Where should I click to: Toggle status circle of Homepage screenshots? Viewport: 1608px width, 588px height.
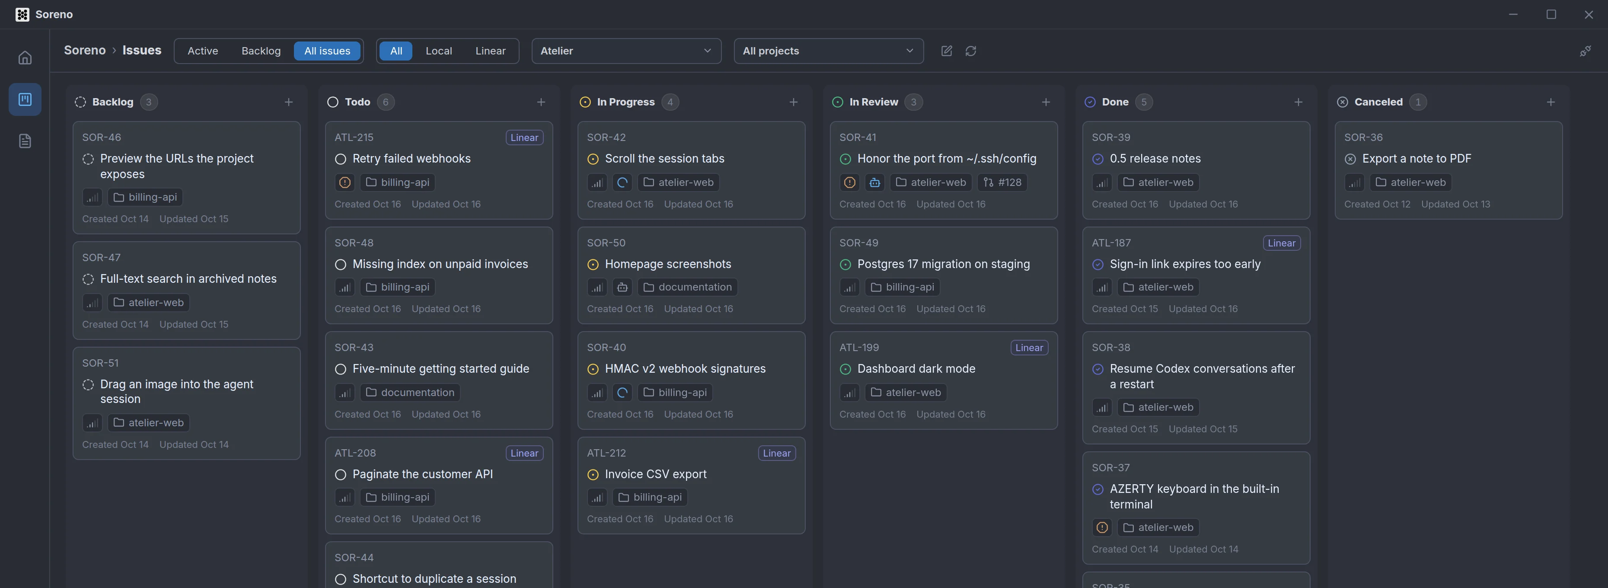click(x=593, y=265)
